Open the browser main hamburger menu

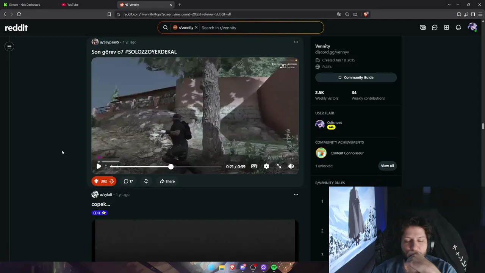(x=480, y=14)
